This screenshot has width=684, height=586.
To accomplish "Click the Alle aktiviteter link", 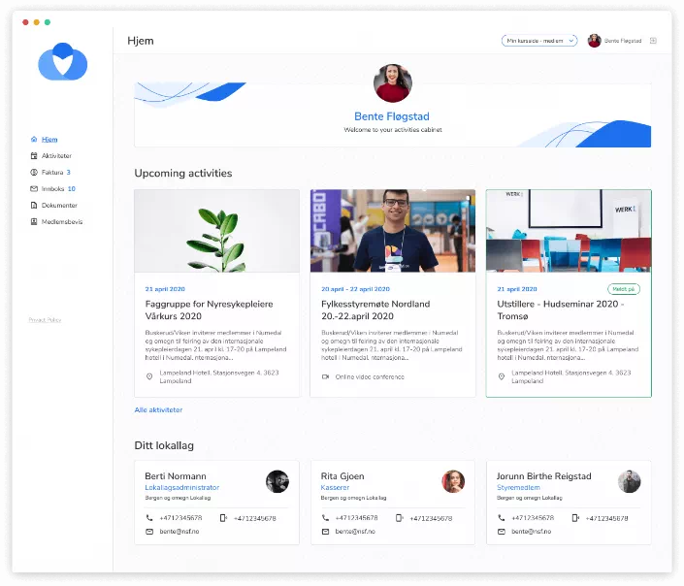I will 158,409.
